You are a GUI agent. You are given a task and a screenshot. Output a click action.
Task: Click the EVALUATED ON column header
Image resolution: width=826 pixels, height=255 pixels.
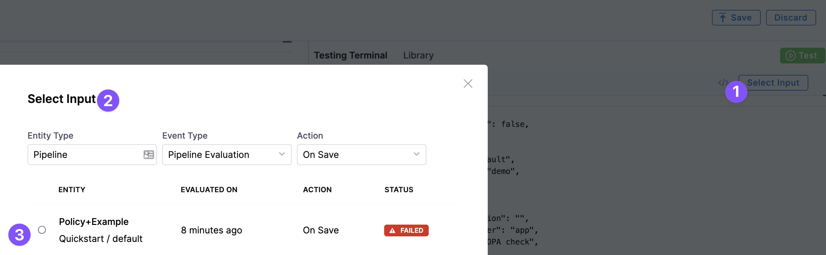coord(209,190)
